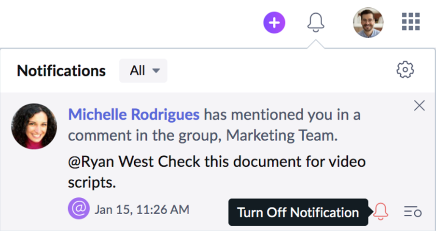Viewport: 436px width, 235px height.
Task: Turn off notification using red bell
Action: [380, 211]
